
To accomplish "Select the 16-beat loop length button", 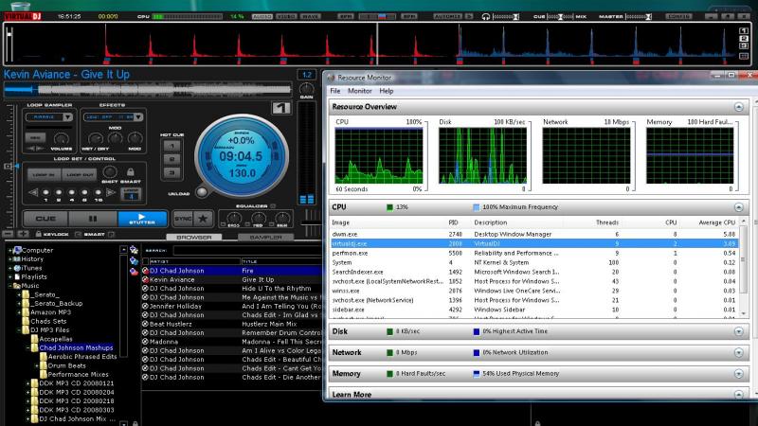I will point(99,192).
